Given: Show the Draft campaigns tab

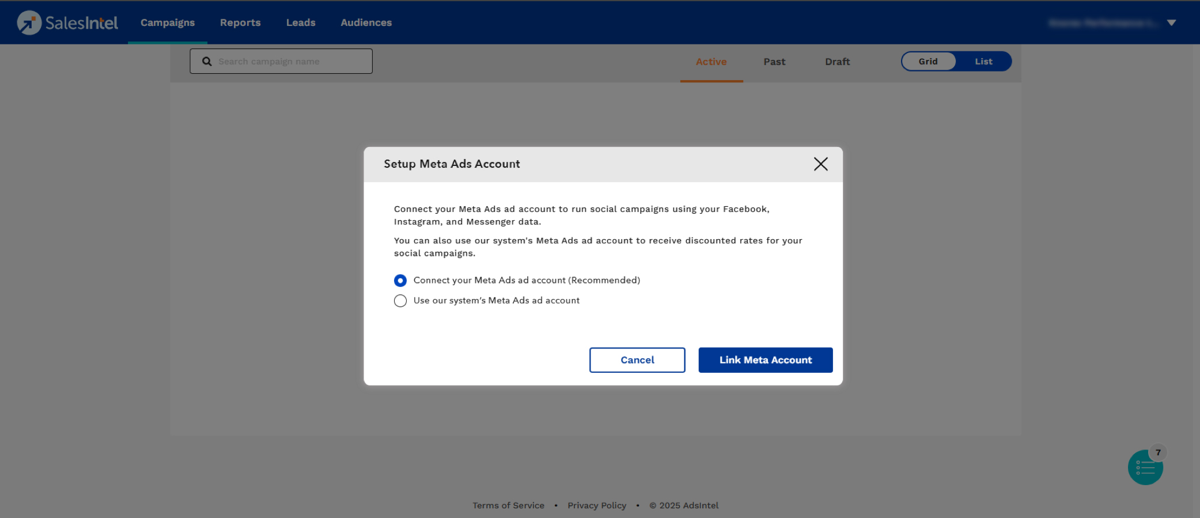Looking at the screenshot, I should [x=837, y=62].
